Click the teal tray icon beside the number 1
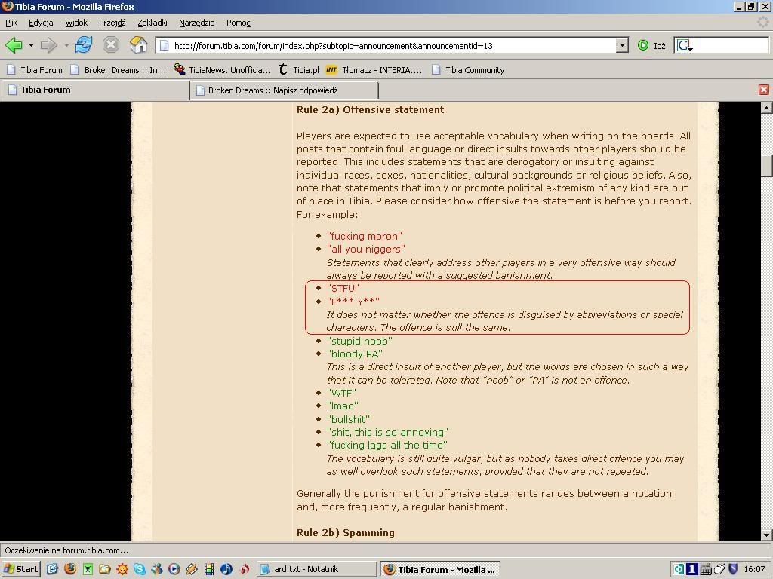The height and width of the screenshot is (579, 773). [x=679, y=569]
